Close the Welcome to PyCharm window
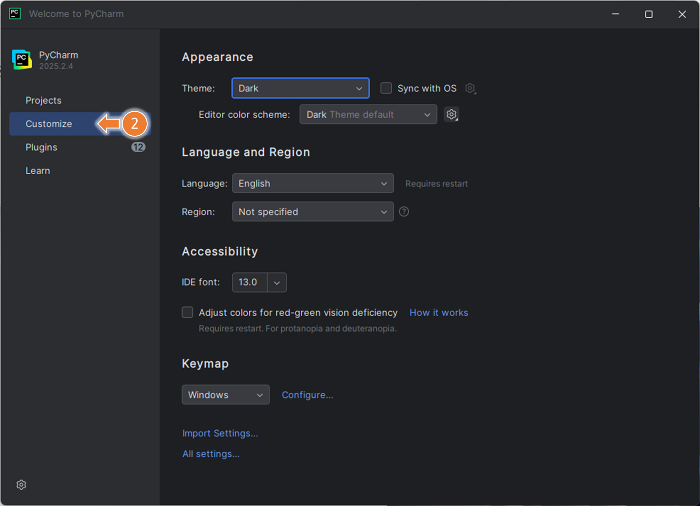The width and height of the screenshot is (700, 506). pyautogui.click(x=682, y=14)
